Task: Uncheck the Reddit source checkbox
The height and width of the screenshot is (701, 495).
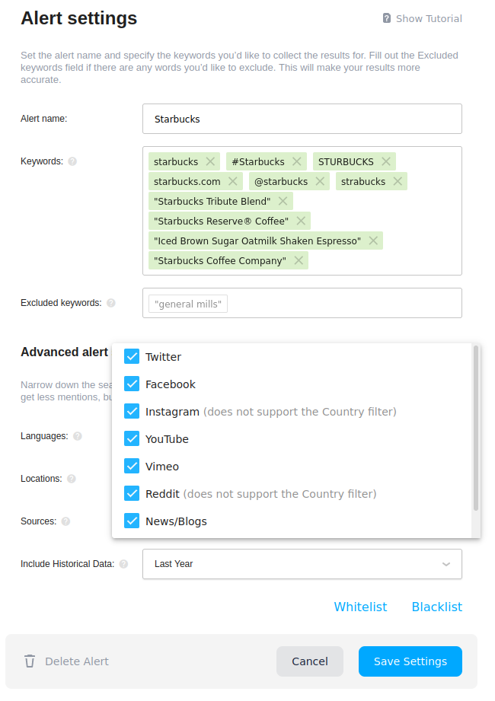Action: point(132,493)
